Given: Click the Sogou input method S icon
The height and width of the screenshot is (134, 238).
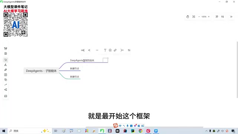Looking at the screenshot, I should pyautogui.click(x=116, y=125).
